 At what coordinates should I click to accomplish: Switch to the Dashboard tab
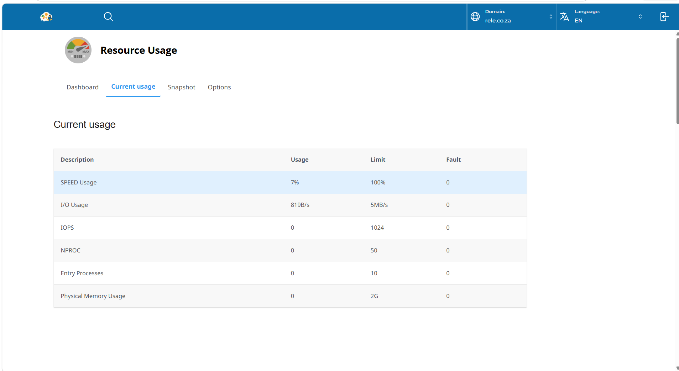coord(83,87)
